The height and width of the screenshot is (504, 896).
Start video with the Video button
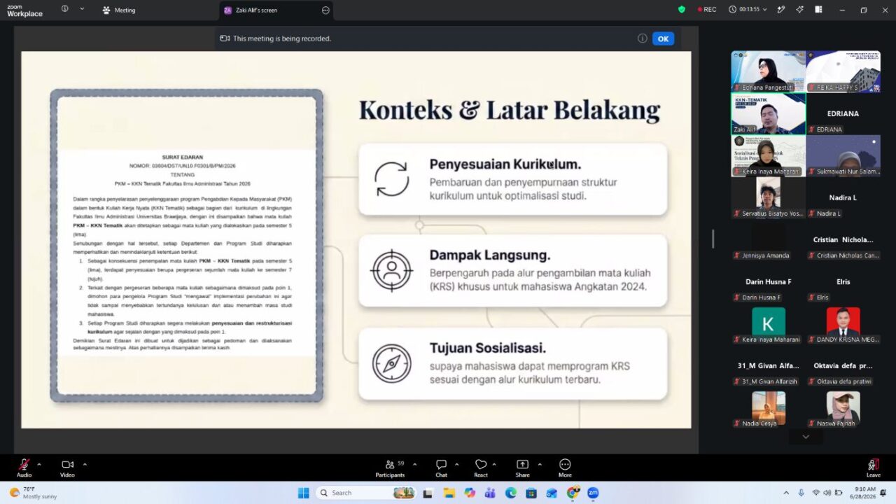67,467
